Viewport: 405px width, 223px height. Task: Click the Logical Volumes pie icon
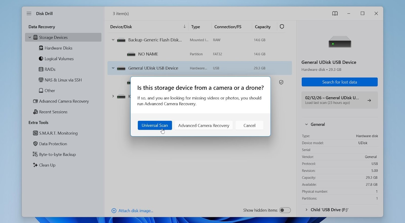click(41, 59)
